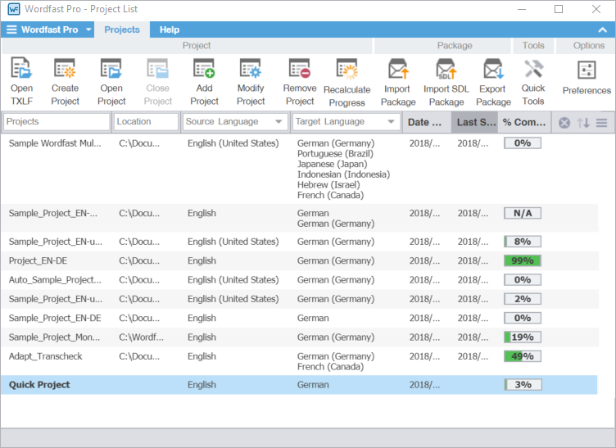The height and width of the screenshot is (448, 616).
Task: Click the Indonesian (Indonesia) target language
Action: point(343,174)
